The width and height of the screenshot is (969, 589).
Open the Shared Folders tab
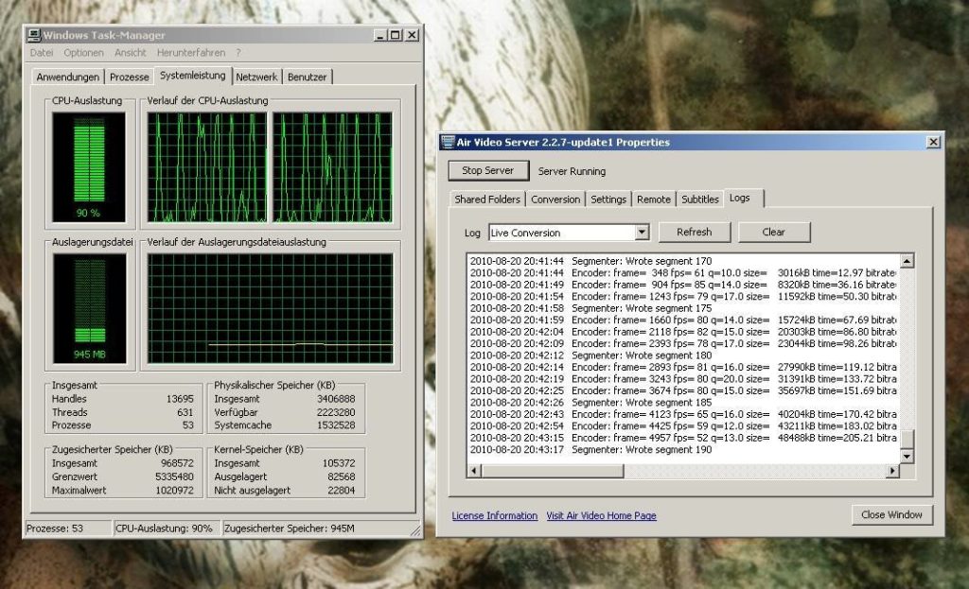point(487,199)
